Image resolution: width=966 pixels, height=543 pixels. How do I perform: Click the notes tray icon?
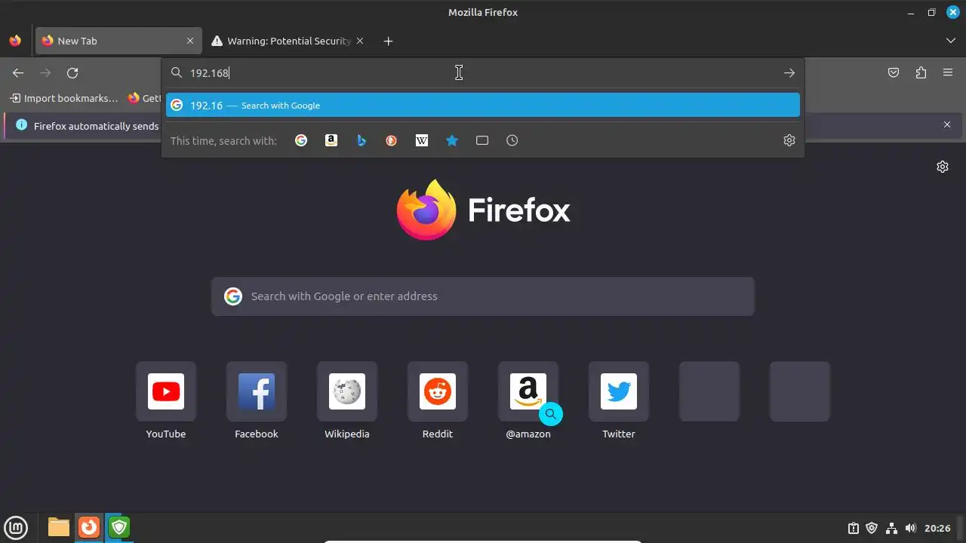point(853,528)
